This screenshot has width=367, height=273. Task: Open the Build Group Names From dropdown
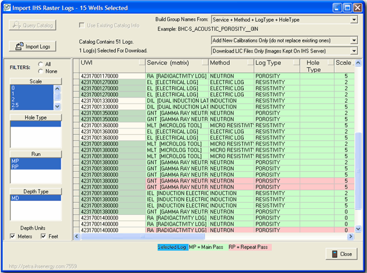point(354,20)
